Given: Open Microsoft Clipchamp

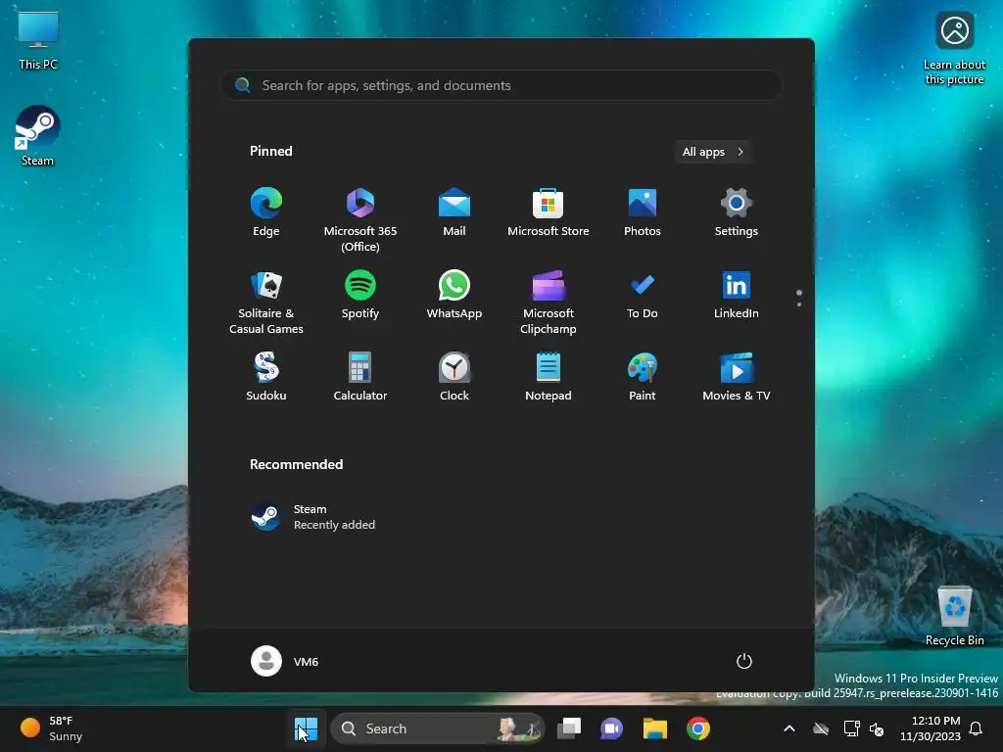Looking at the screenshot, I should point(549,302).
